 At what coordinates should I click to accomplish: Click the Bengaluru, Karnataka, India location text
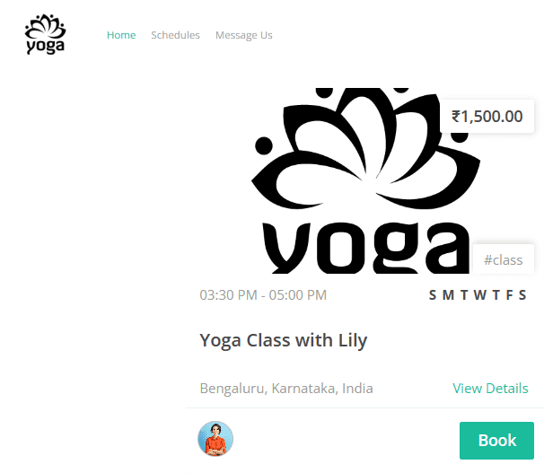(x=286, y=389)
